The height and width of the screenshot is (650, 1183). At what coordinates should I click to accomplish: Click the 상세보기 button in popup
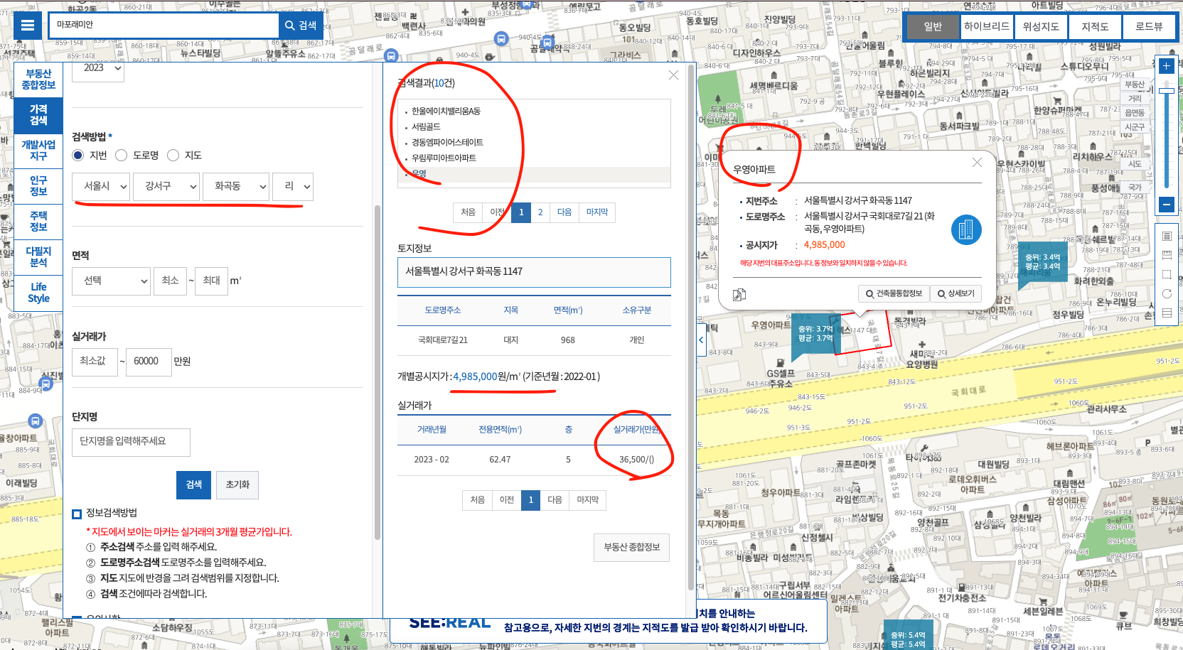956,293
